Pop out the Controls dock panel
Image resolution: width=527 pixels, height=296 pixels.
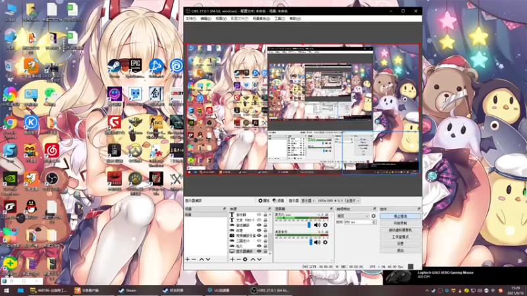[419, 209]
